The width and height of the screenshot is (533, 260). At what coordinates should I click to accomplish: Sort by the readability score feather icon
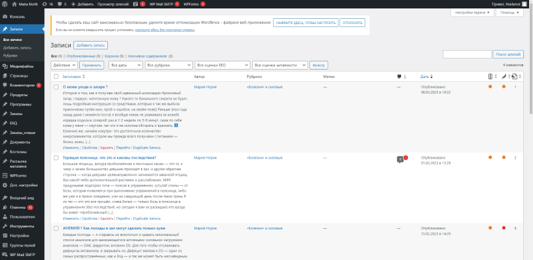click(503, 77)
